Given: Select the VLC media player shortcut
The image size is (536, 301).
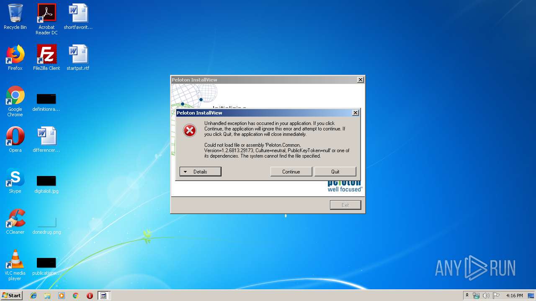Looking at the screenshot, I should pyautogui.click(x=15, y=265).
